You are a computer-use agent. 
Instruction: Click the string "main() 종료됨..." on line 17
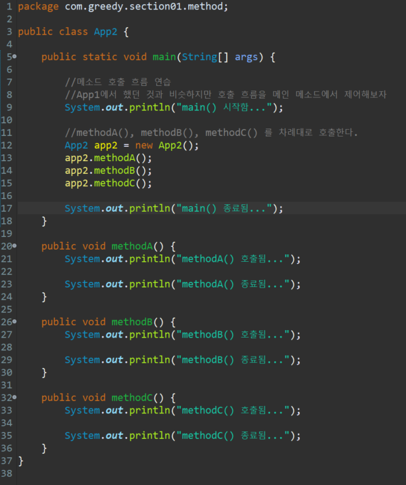[x=224, y=208]
